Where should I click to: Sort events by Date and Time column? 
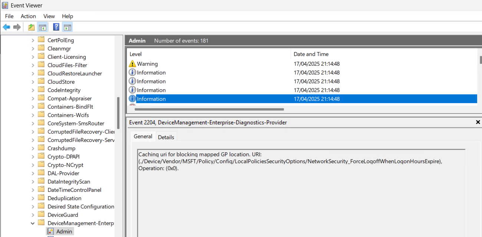click(x=311, y=54)
